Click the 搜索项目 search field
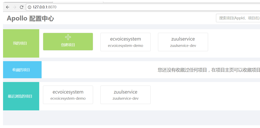The image size is (260, 128). pos(238,18)
